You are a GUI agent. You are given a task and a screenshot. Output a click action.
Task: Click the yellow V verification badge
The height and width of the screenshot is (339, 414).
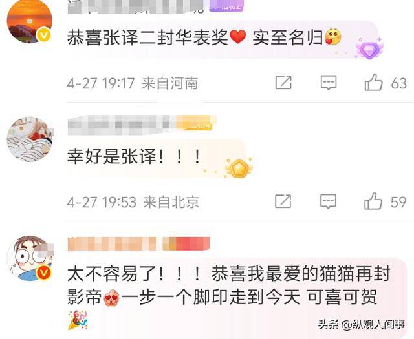point(44,34)
